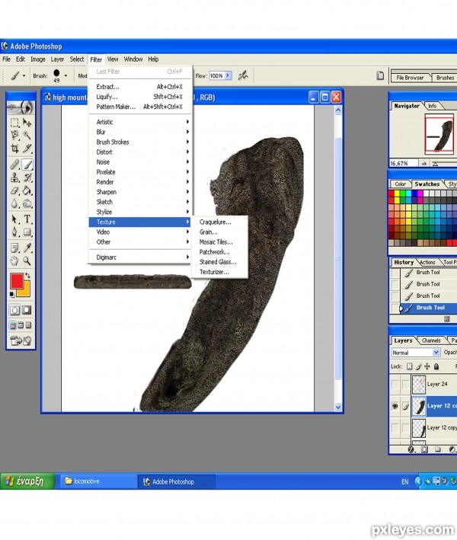Screen dimensions: 457x540
Task: Switch to Quick Mask mode
Action: click(27, 310)
